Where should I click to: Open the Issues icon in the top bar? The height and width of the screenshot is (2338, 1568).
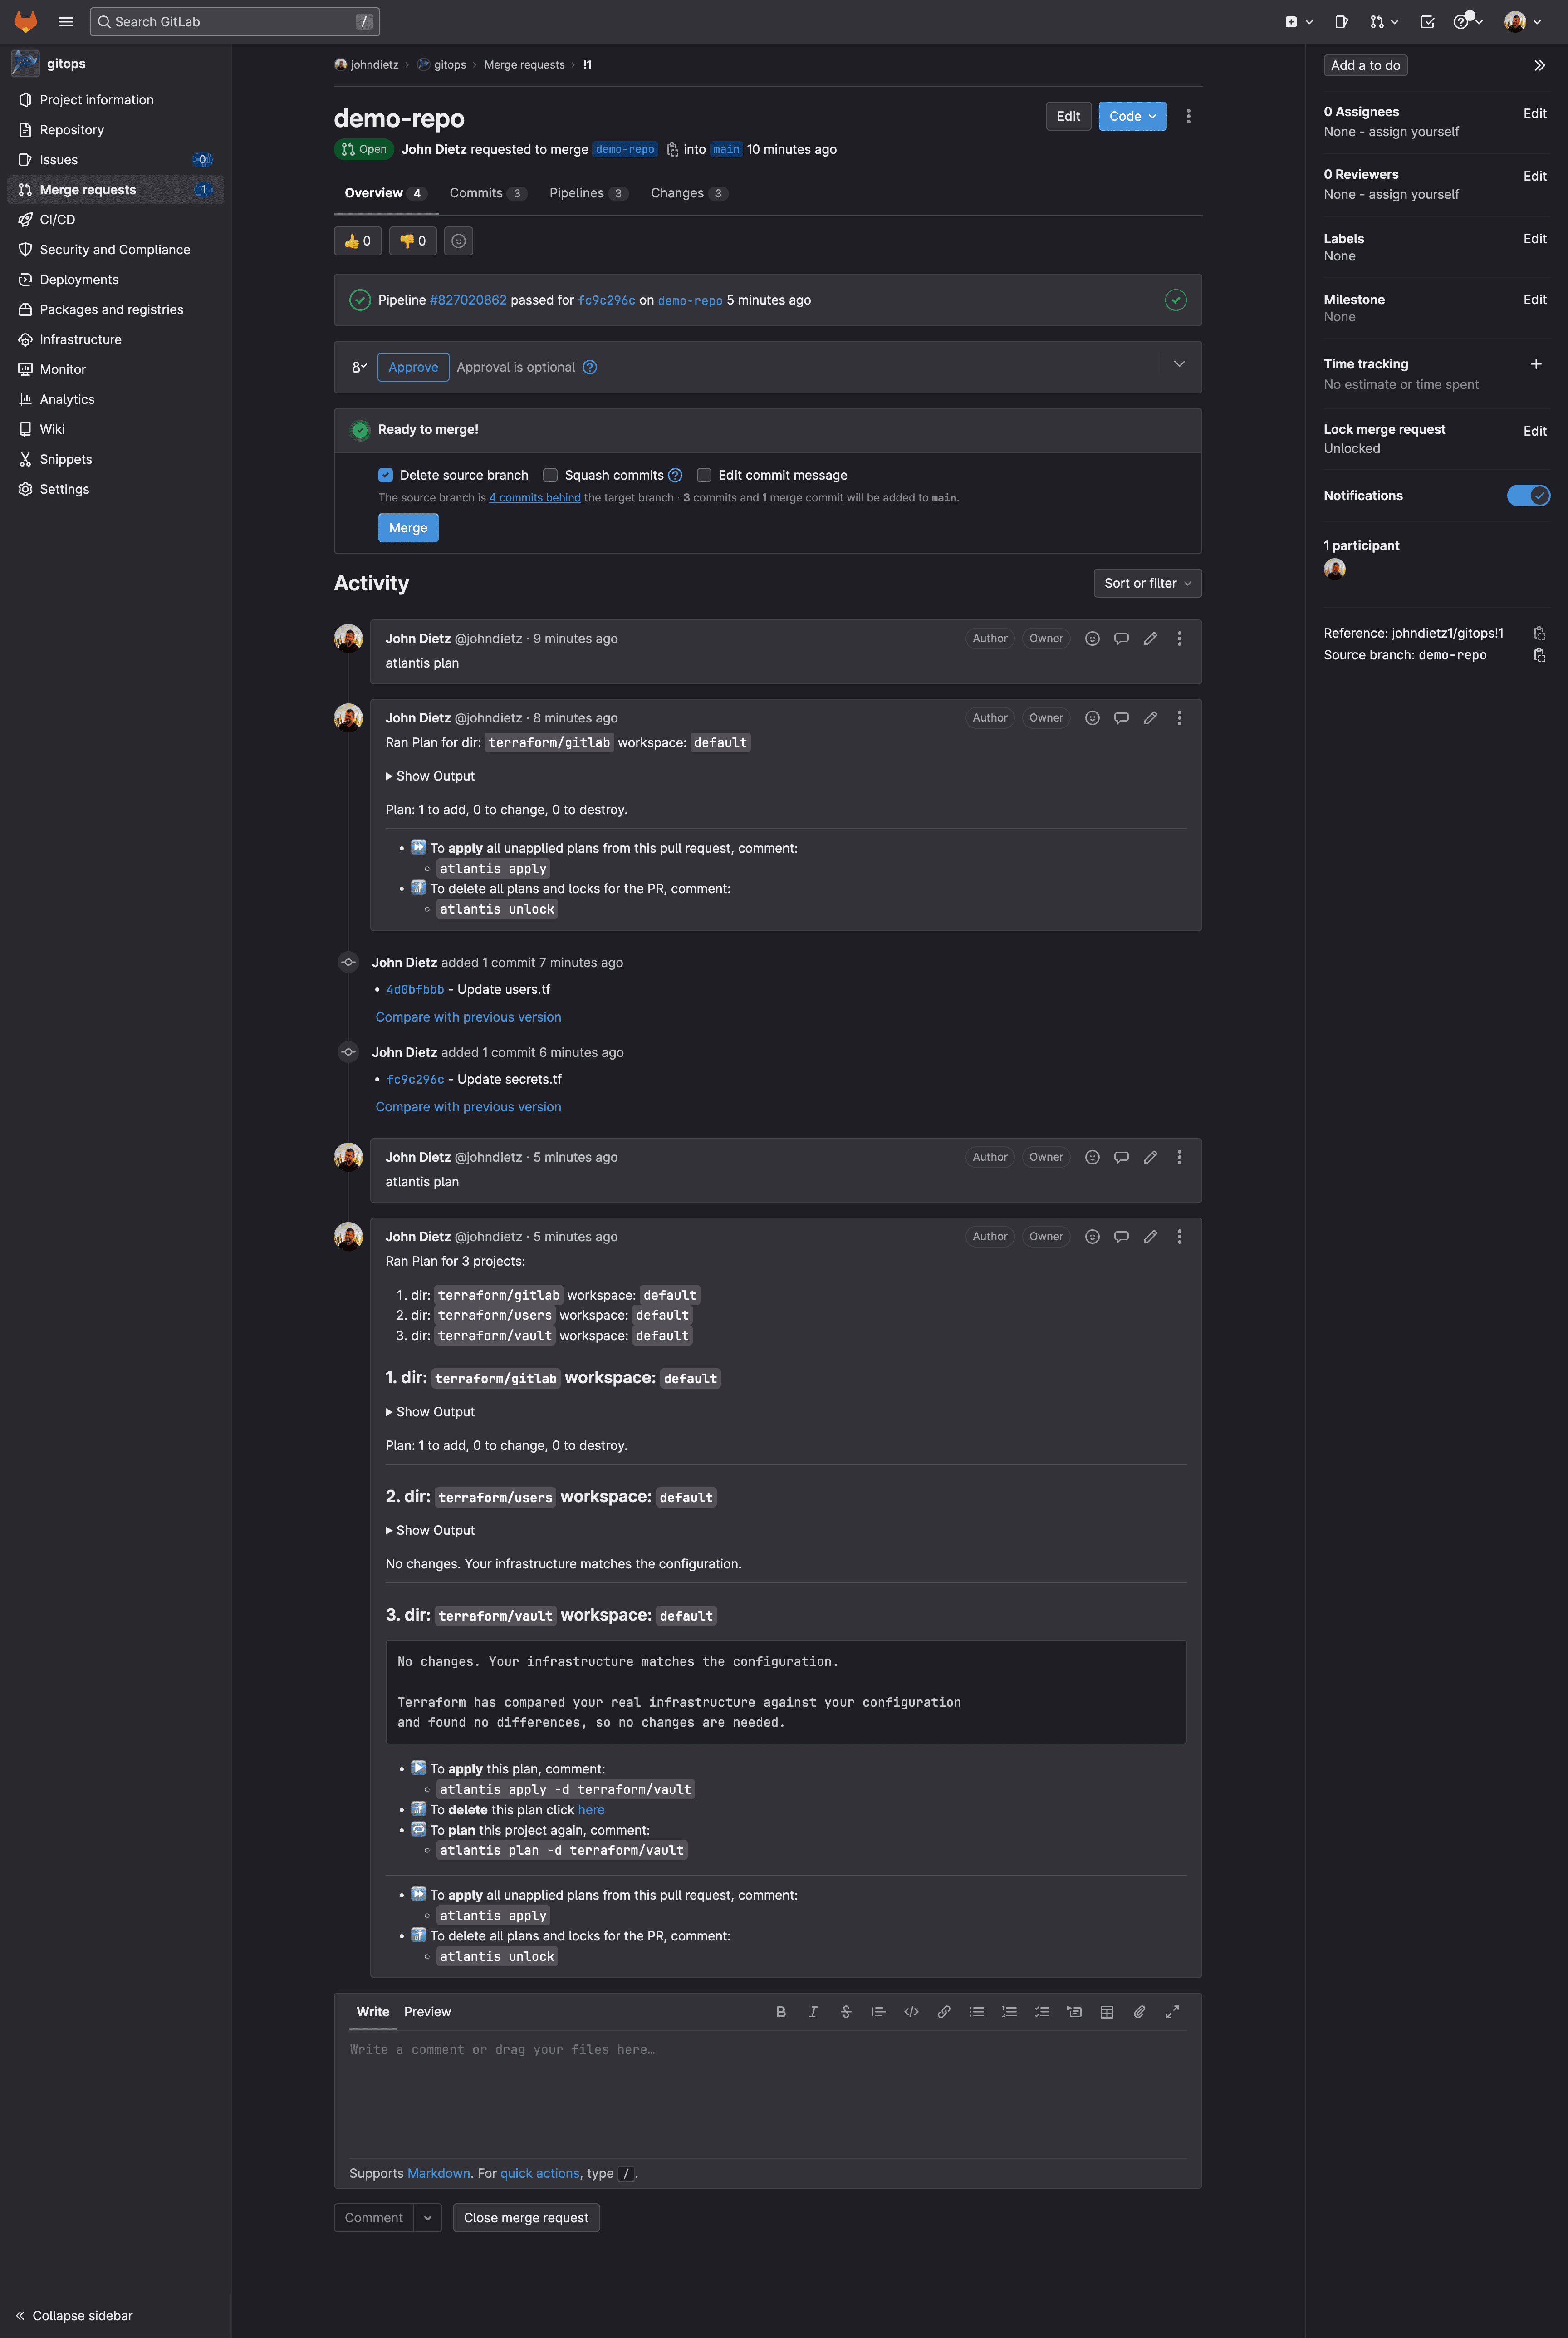coord(1341,21)
